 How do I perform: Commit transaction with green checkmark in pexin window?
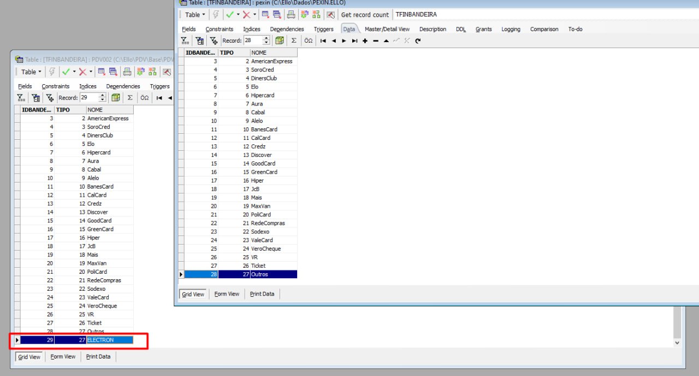click(x=230, y=15)
